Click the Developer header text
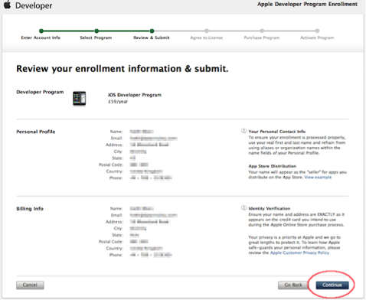This screenshot has width=366, height=300. (x=34, y=5)
